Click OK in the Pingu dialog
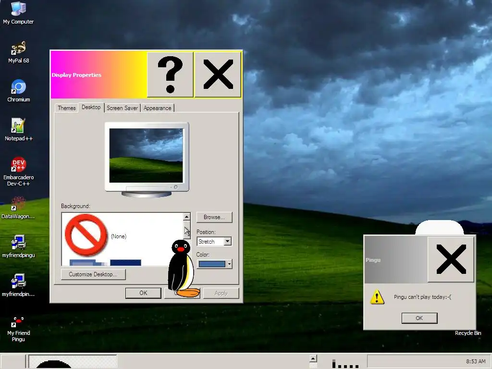This screenshot has width=492, height=369. click(x=419, y=318)
